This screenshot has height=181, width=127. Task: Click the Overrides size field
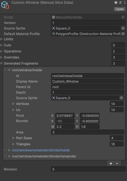[118, 57]
